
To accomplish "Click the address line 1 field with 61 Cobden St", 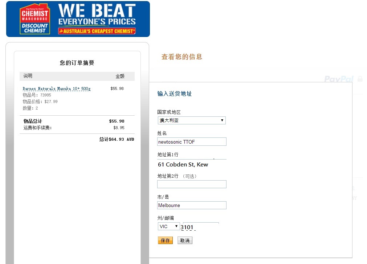I will pyautogui.click(x=192, y=164).
